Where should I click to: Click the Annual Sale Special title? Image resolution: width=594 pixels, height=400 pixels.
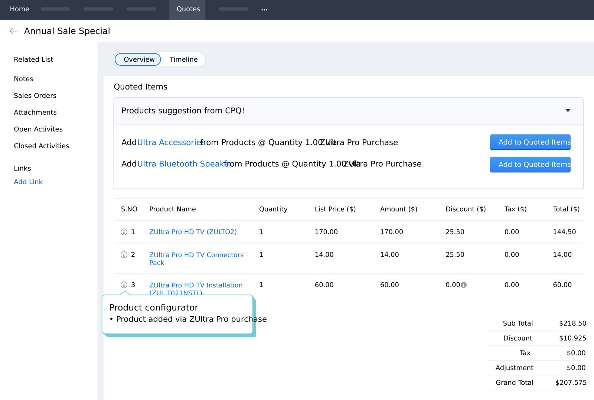(67, 31)
